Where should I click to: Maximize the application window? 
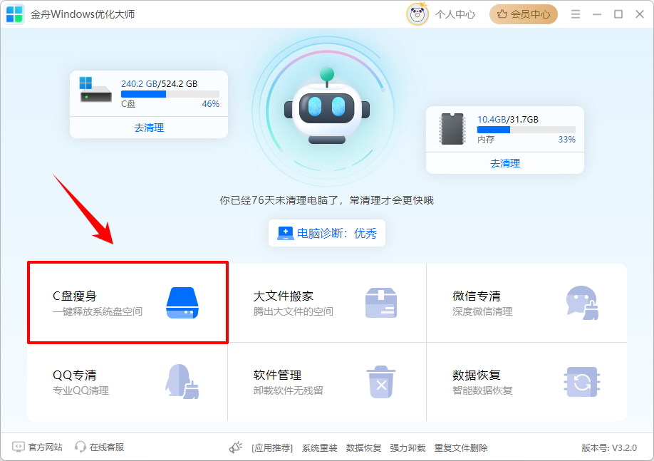618,14
